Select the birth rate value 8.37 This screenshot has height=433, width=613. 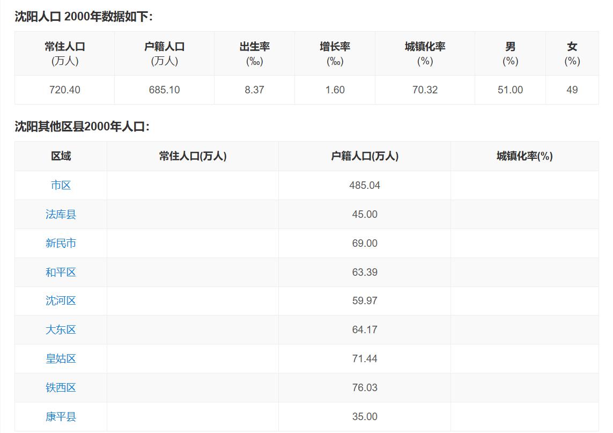255,90
